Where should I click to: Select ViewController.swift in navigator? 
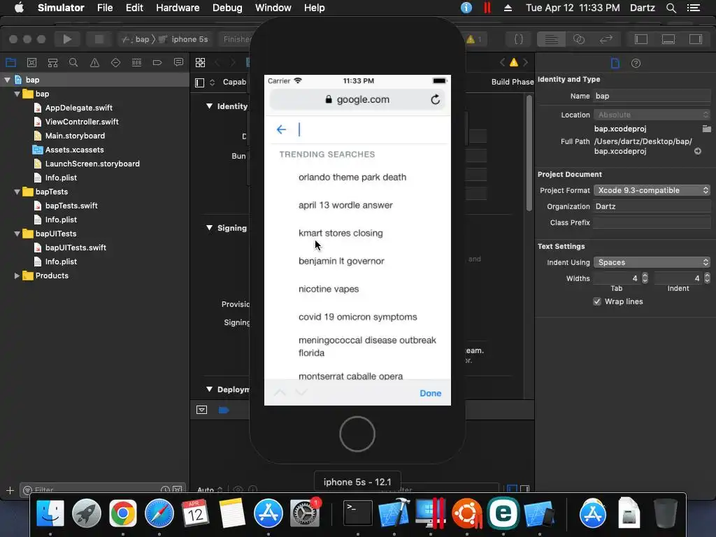click(x=82, y=122)
